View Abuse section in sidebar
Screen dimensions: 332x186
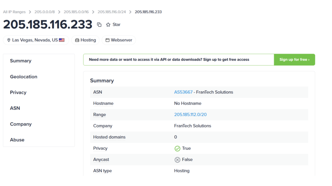click(x=17, y=140)
